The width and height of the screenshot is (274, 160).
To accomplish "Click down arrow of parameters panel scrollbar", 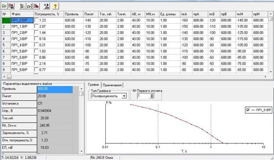I will coord(81,151).
